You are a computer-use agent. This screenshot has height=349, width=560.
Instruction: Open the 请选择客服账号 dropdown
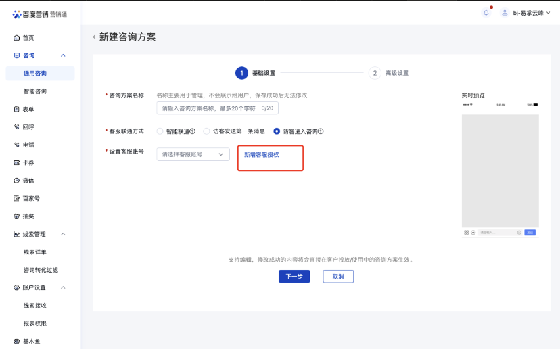click(x=193, y=154)
